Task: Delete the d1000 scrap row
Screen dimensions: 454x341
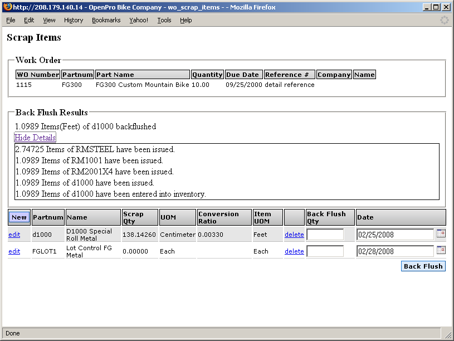Action: [294, 235]
